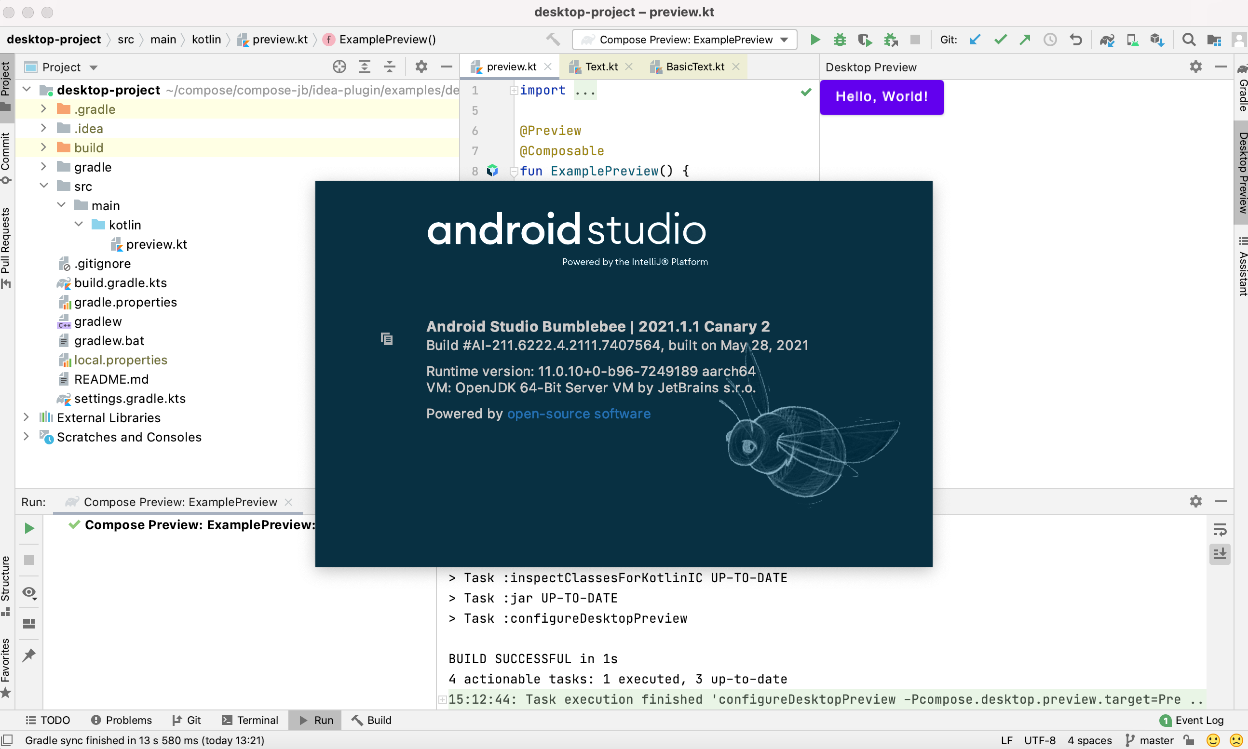Select opened file using the crosshair icon
The height and width of the screenshot is (749, 1248).
(x=339, y=67)
